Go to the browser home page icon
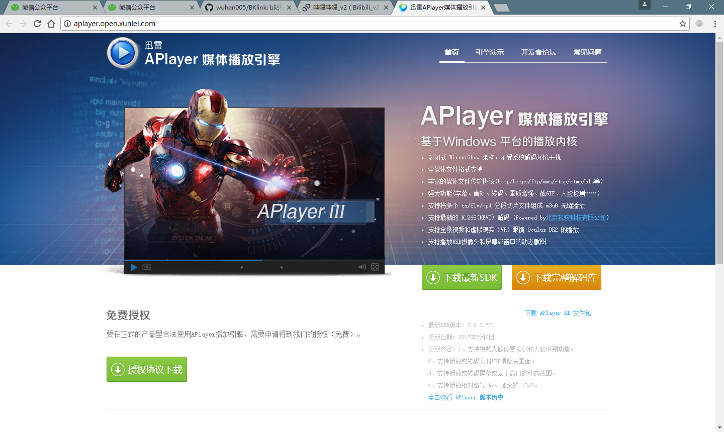This screenshot has height=432, width=724. coord(51,24)
